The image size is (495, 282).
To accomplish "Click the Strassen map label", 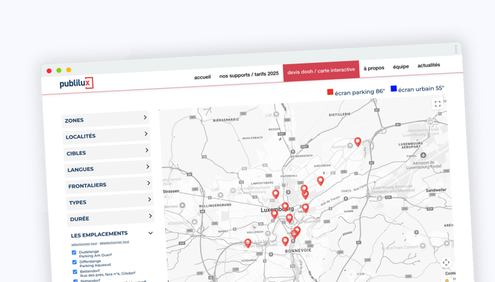I will [x=171, y=191].
